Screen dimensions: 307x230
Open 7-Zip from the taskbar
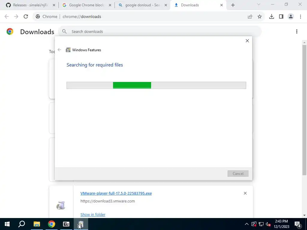coord(66,224)
